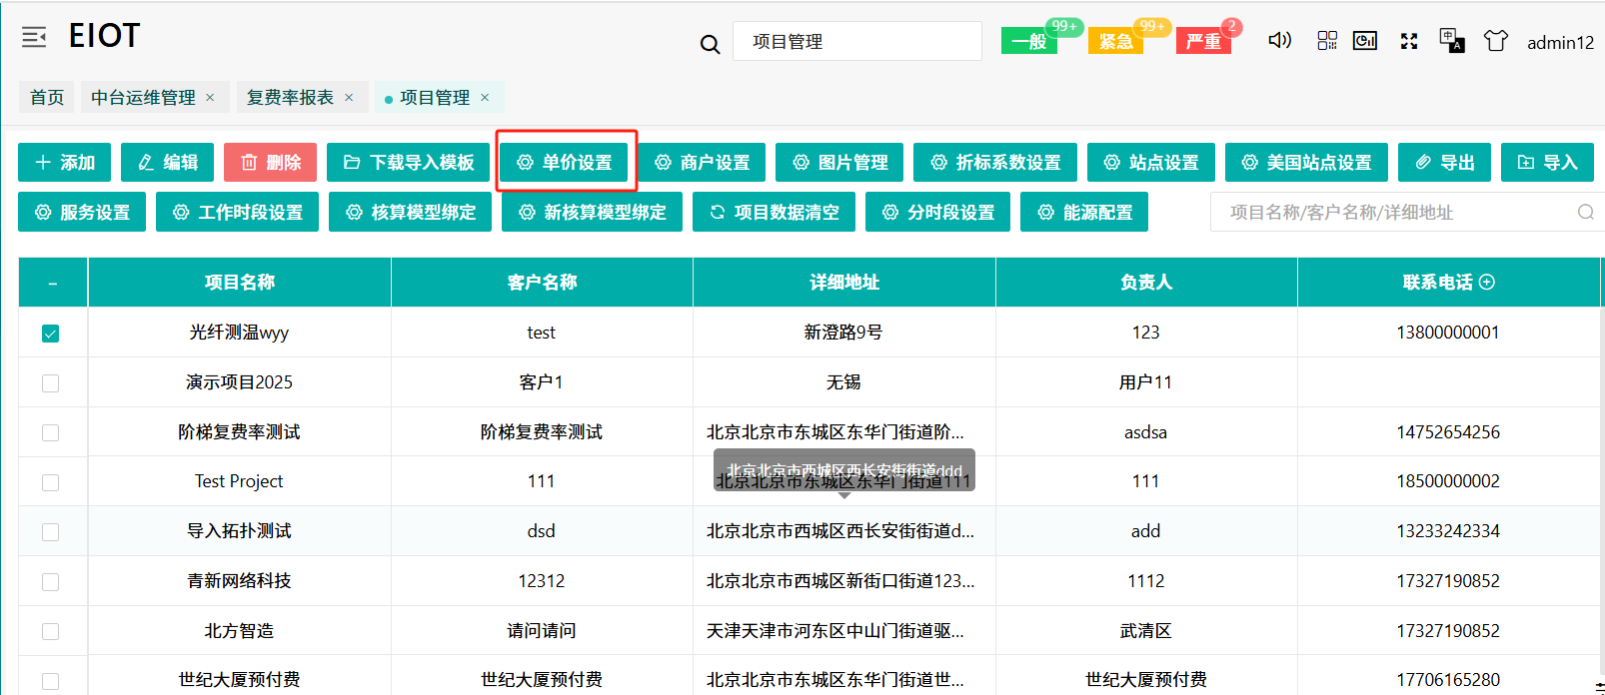Screen dimensions: 1605x695
Task: Collapse the sidebar with hamburger icon
Action: (34, 38)
